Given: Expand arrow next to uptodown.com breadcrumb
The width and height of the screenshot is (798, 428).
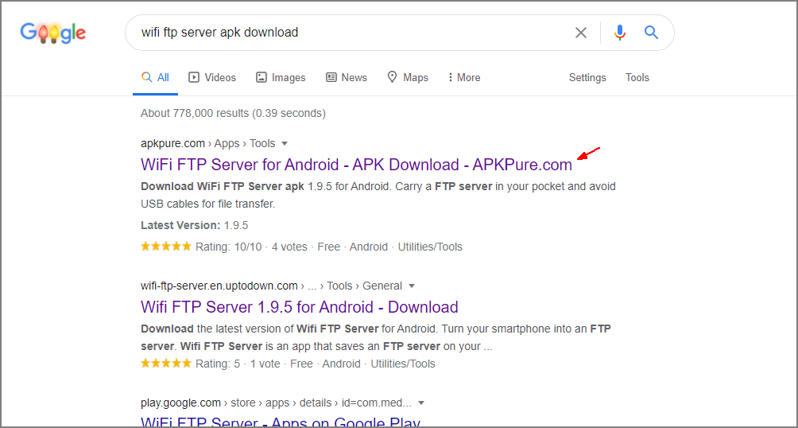Looking at the screenshot, I should (412, 286).
